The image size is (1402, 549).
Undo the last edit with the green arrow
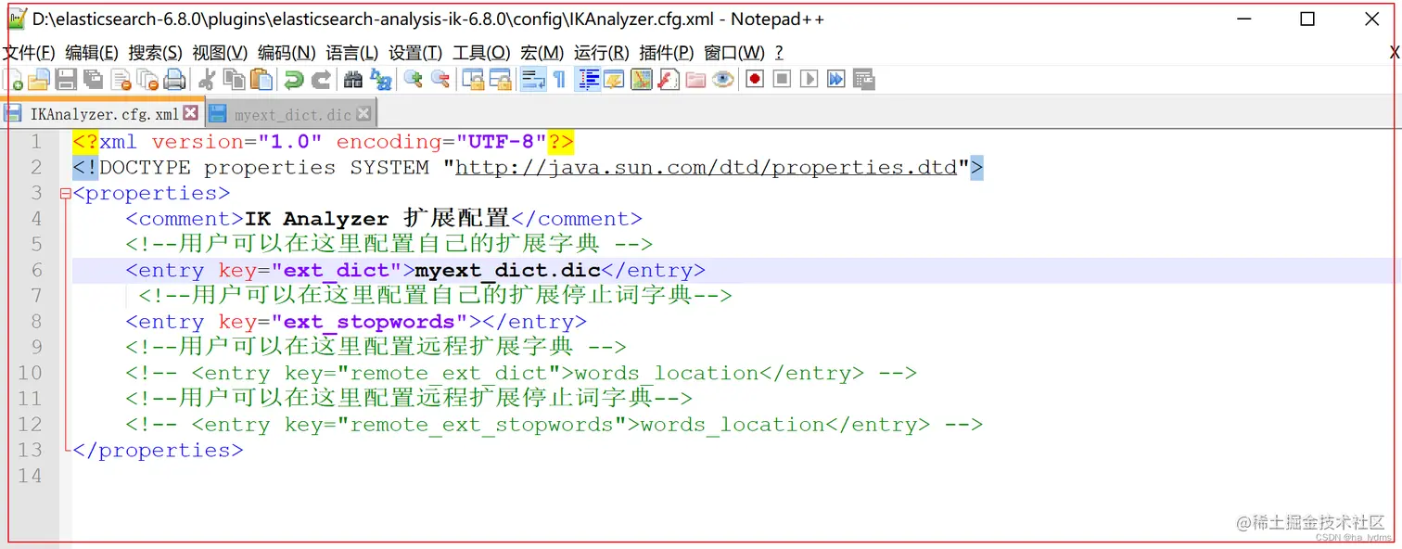pyautogui.click(x=294, y=80)
